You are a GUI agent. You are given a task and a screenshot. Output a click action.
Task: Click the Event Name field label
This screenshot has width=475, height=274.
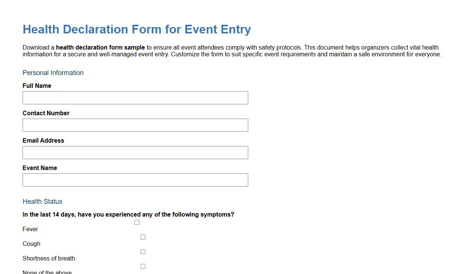coord(39,168)
